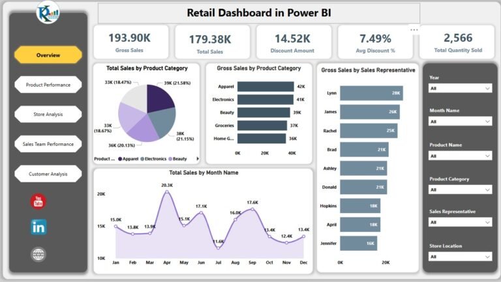This screenshot has height=282, width=501.
Task: Click 'Total Sales by Product Category' title
Action: 147,68
